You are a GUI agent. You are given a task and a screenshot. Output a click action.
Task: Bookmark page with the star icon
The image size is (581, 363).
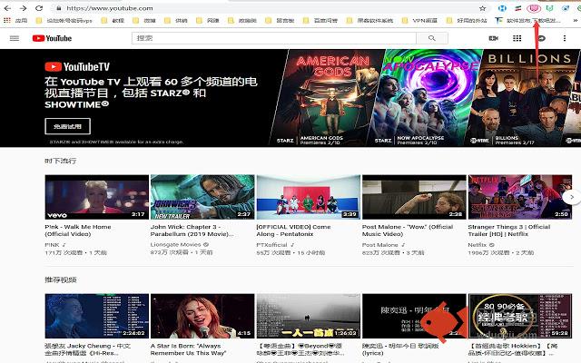click(x=482, y=7)
